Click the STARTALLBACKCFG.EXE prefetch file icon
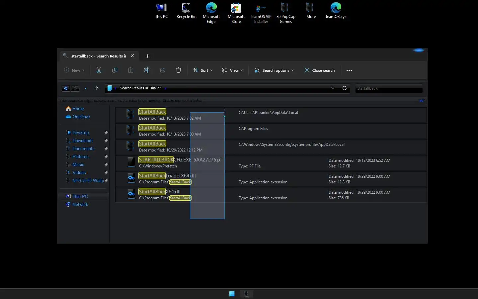 click(x=131, y=162)
